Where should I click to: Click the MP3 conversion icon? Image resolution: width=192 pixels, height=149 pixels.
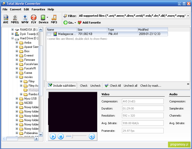[x=54, y=19]
